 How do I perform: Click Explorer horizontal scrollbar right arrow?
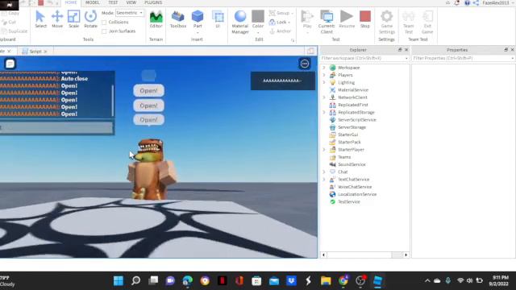406,255
